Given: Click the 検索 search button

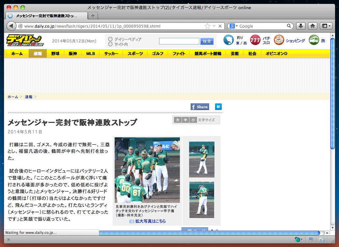Looking at the screenshot, I should pos(207,41).
